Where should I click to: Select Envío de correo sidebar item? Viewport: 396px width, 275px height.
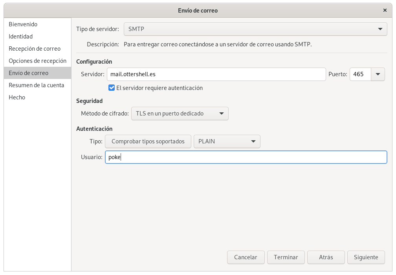tap(29, 73)
